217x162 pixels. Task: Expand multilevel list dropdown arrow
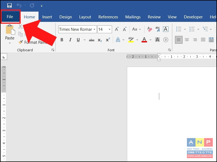(211, 29)
